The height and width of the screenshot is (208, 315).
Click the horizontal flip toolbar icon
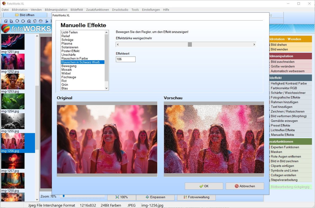pos(35,21)
